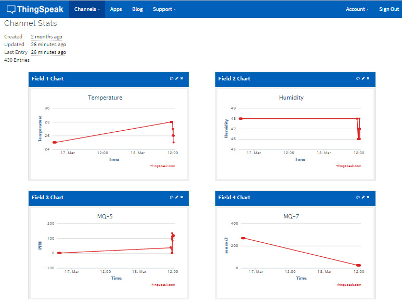Close the Field 2 Chart panel

click(x=368, y=78)
